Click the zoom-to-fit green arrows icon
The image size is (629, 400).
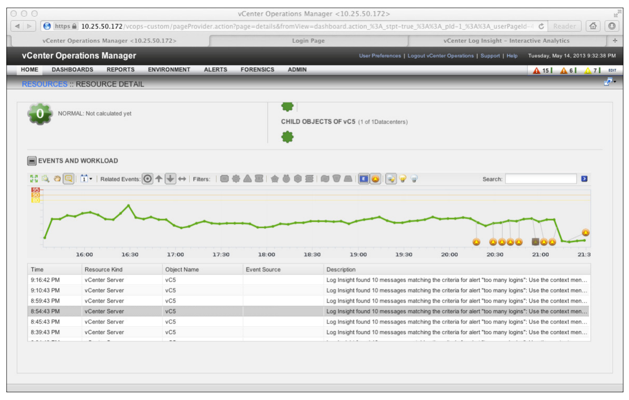click(x=34, y=179)
